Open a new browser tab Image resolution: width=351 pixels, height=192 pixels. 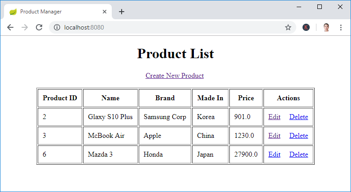[x=122, y=12]
